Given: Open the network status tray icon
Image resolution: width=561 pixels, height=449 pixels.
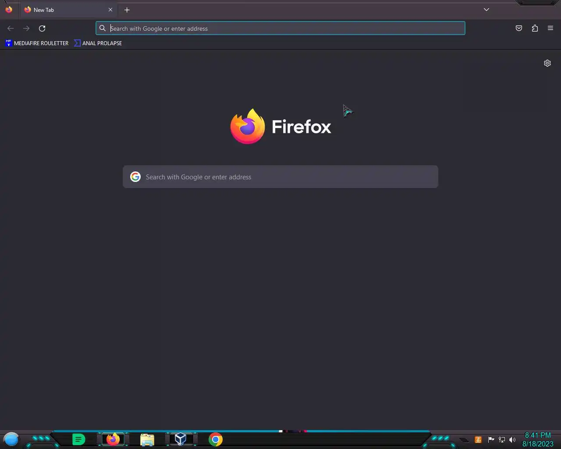Looking at the screenshot, I should coord(502,439).
